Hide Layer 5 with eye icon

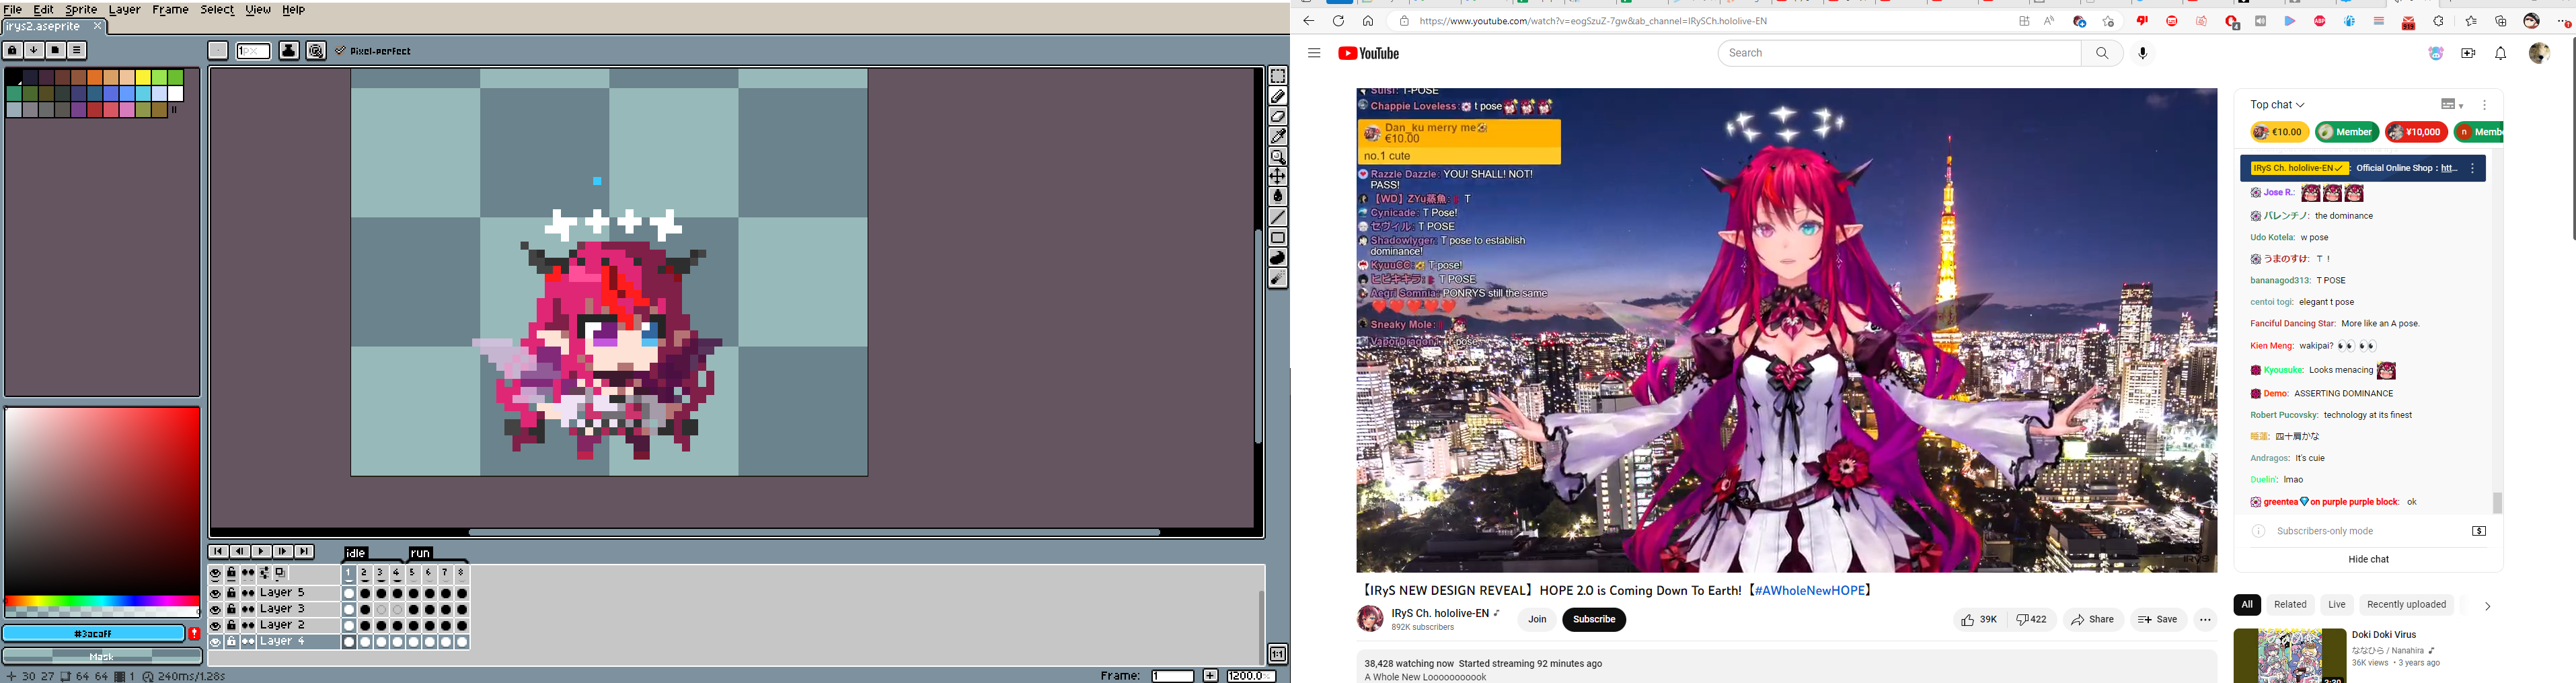pos(215,593)
